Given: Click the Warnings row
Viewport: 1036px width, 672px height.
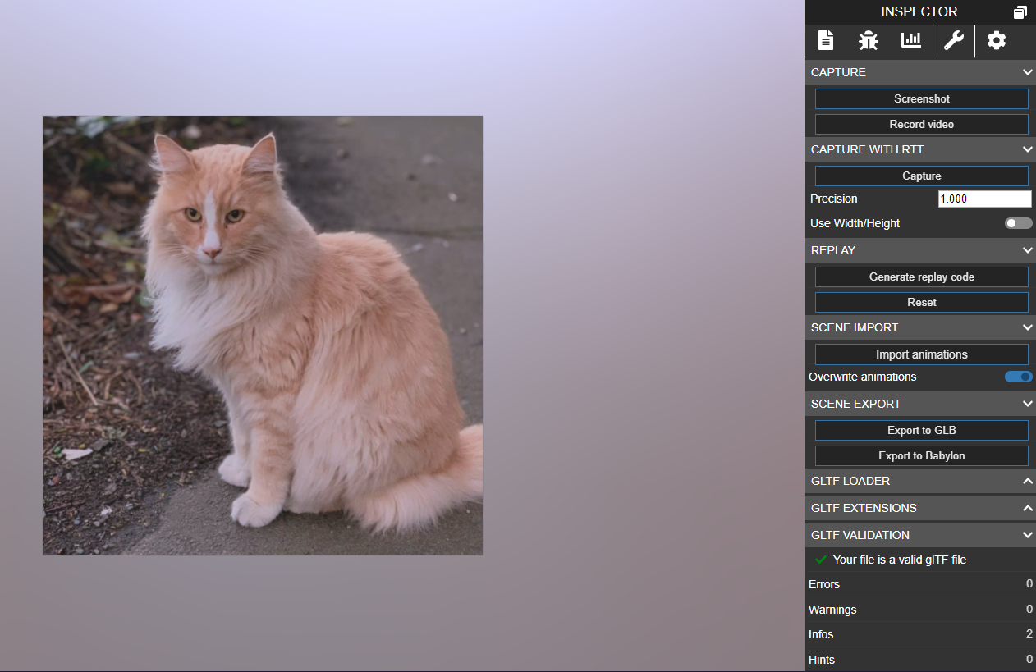Looking at the screenshot, I should click(920, 610).
